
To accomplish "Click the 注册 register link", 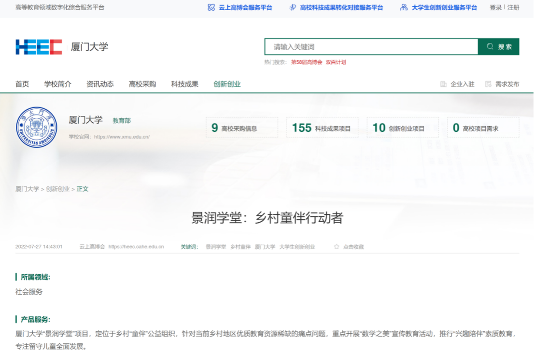I will click(513, 8).
